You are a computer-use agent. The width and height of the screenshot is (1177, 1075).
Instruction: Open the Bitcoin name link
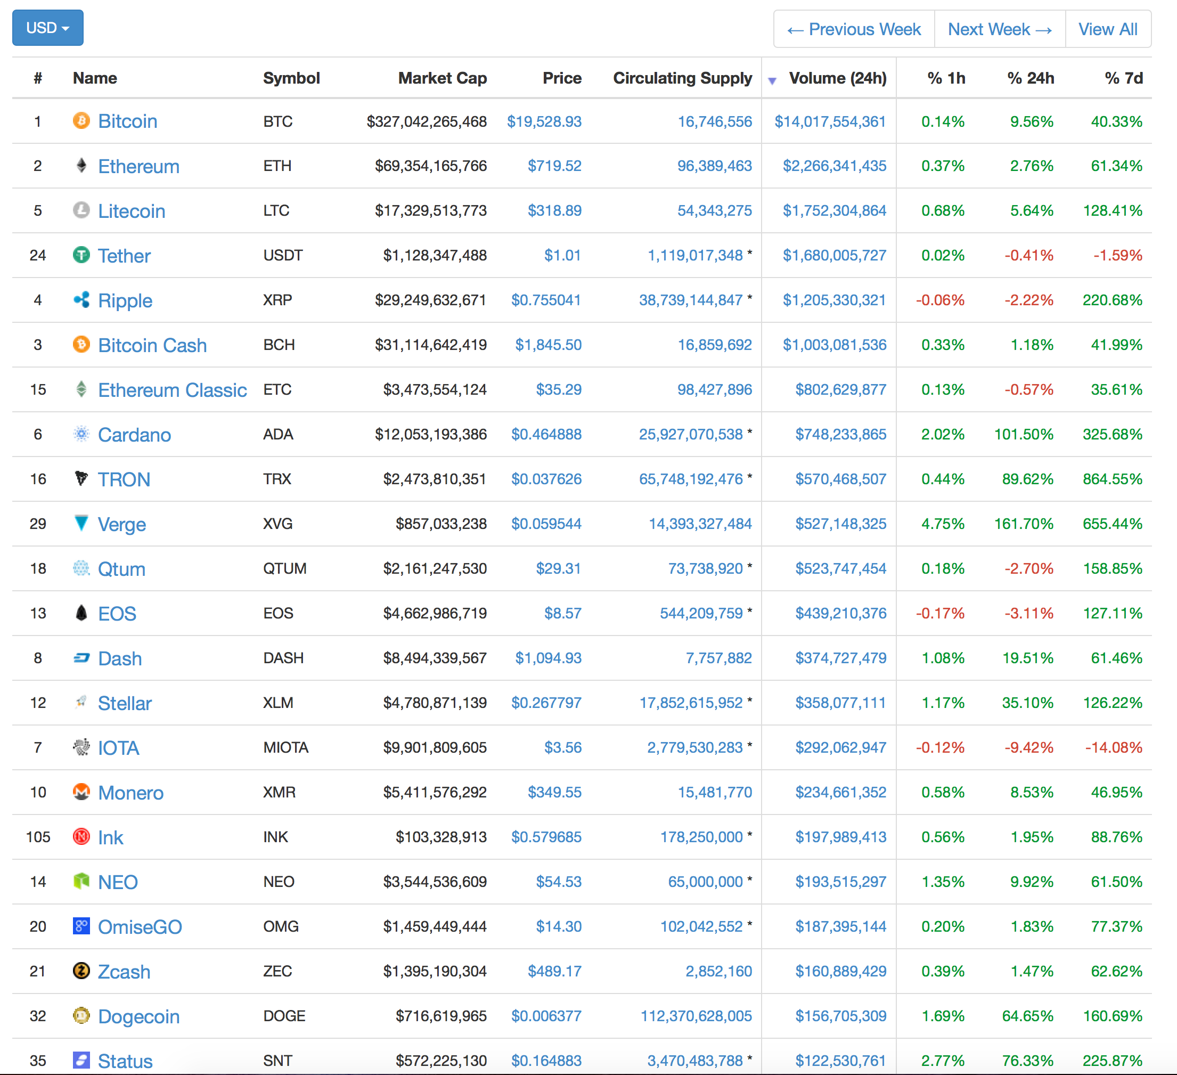pos(128,121)
